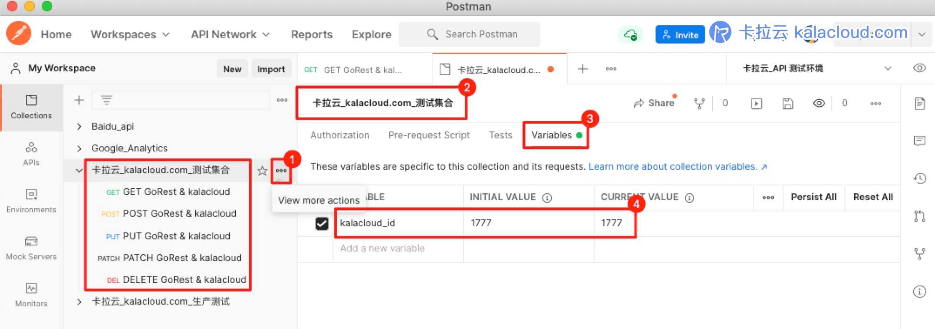Switch to the Pre-request Script tab

click(429, 135)
